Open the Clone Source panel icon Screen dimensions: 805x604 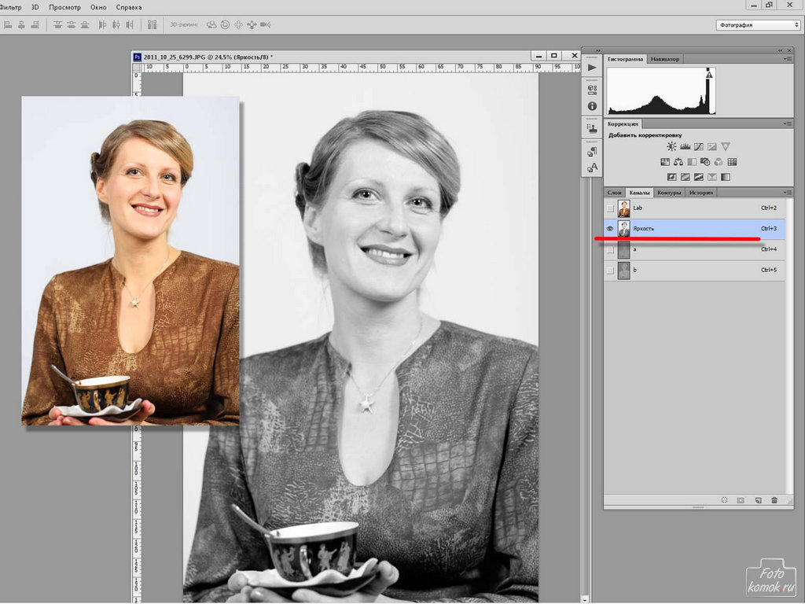[592, 128]
